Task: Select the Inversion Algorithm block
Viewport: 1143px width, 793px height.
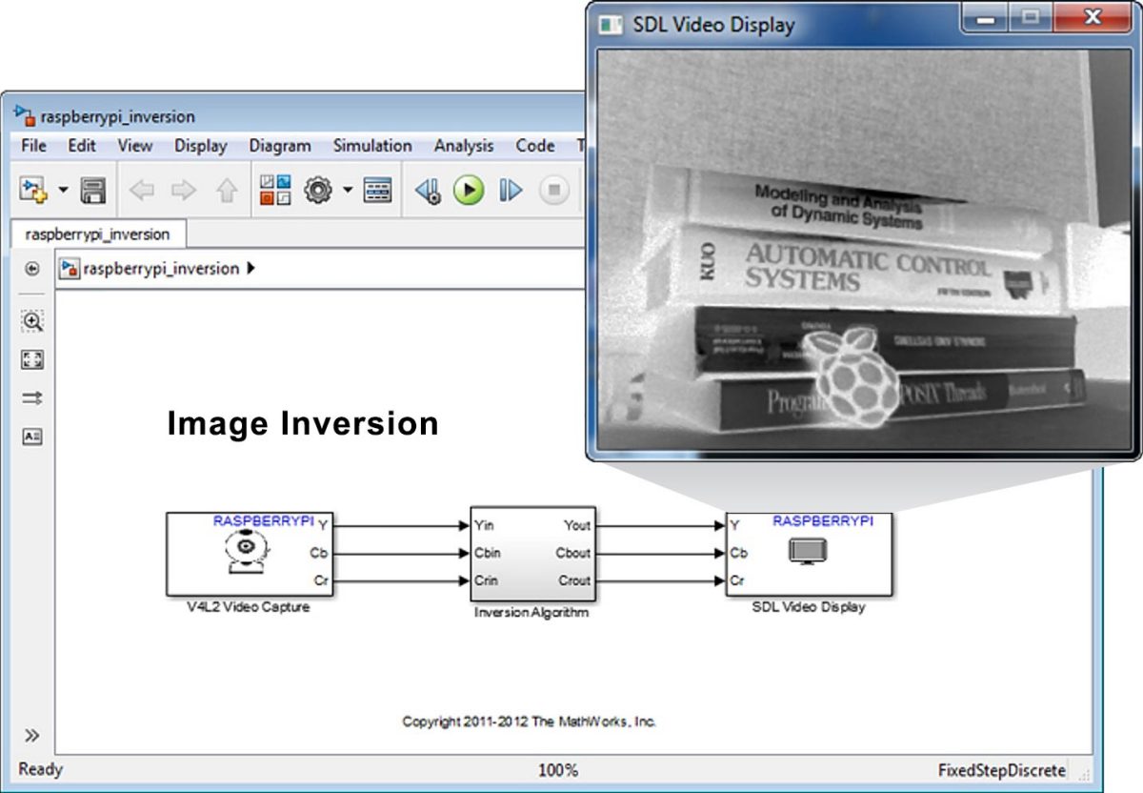Action: coord(531,553)
